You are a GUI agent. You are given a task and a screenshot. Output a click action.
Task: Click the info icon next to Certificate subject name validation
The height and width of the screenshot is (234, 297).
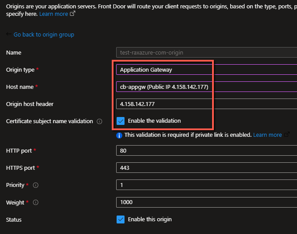[x=99, y=121]
